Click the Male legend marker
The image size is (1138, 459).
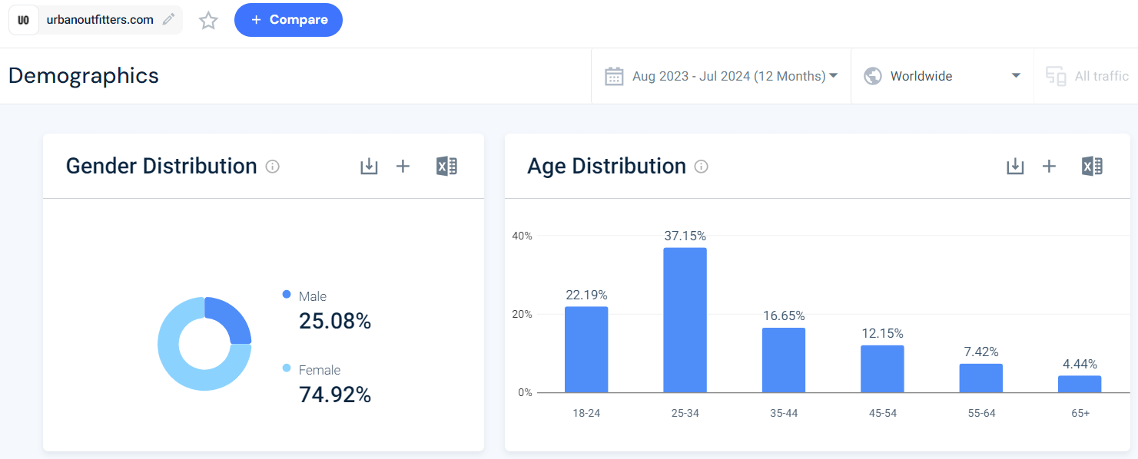[286, 295]
